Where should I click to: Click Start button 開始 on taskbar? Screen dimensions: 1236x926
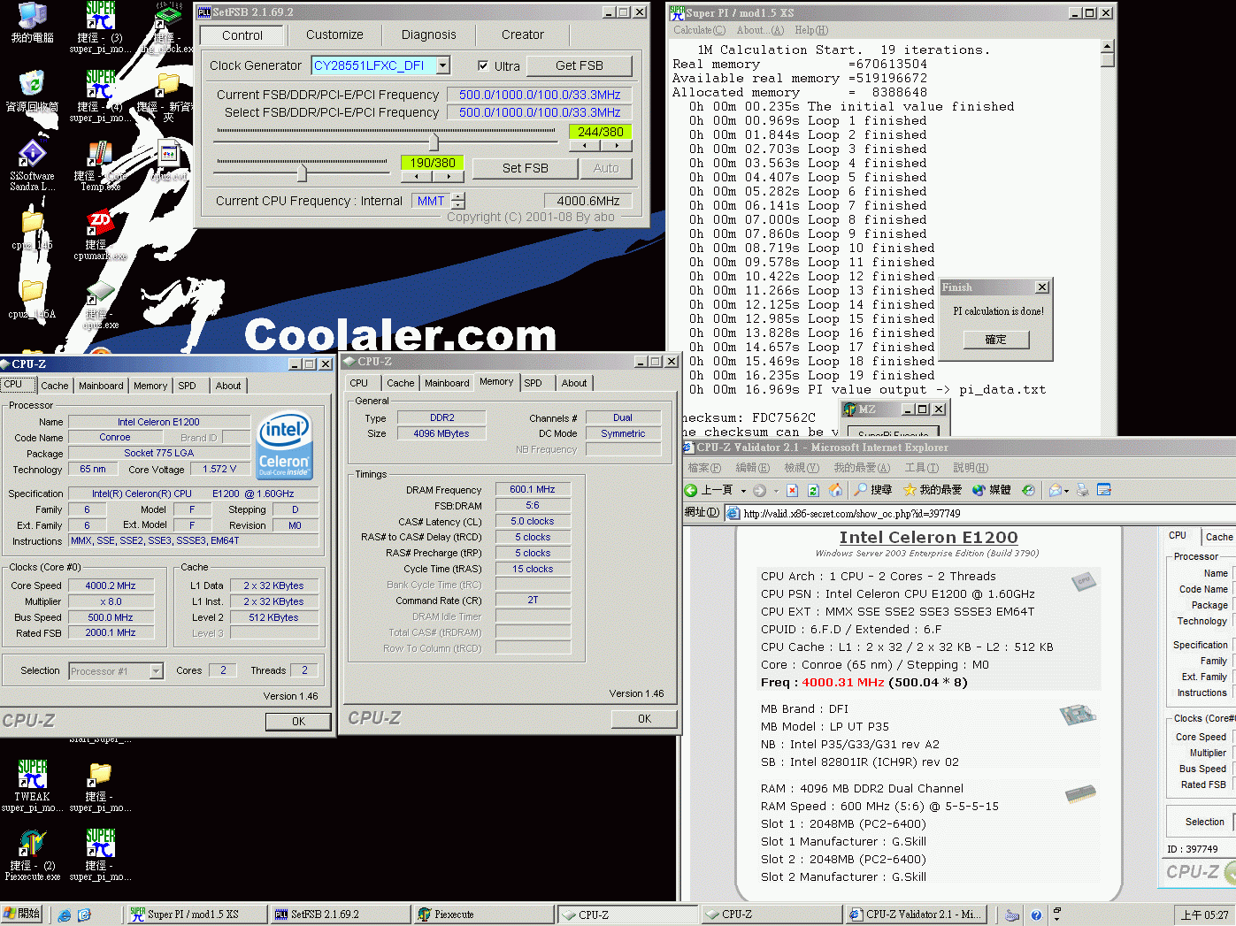pyautogui.click(x=22, y=915)
